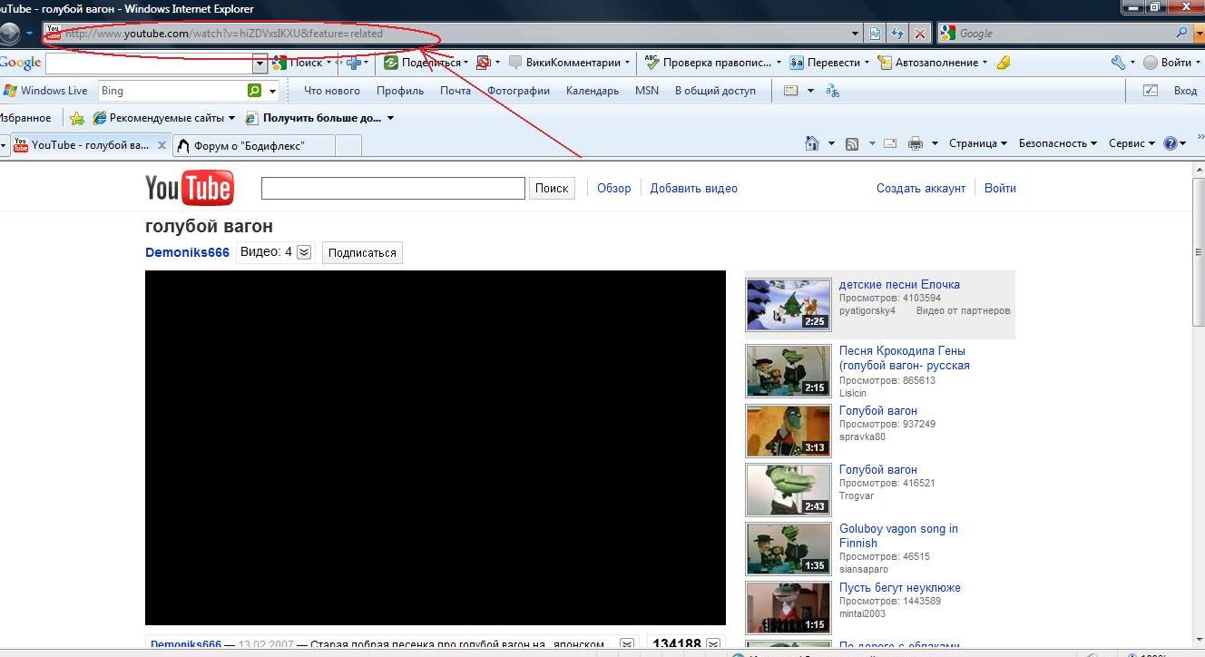Image resolution: width=1205 pixels, height=657 pixels.
Task: Click Создать аккаунт link
Action: [921, 189]
